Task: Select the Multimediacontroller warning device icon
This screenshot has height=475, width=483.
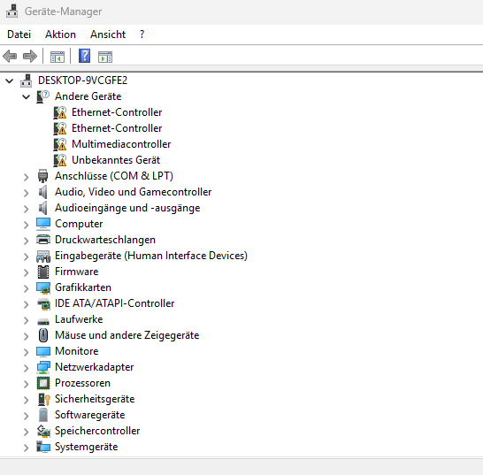Action: pyautogui.click(x=60, y=144)
